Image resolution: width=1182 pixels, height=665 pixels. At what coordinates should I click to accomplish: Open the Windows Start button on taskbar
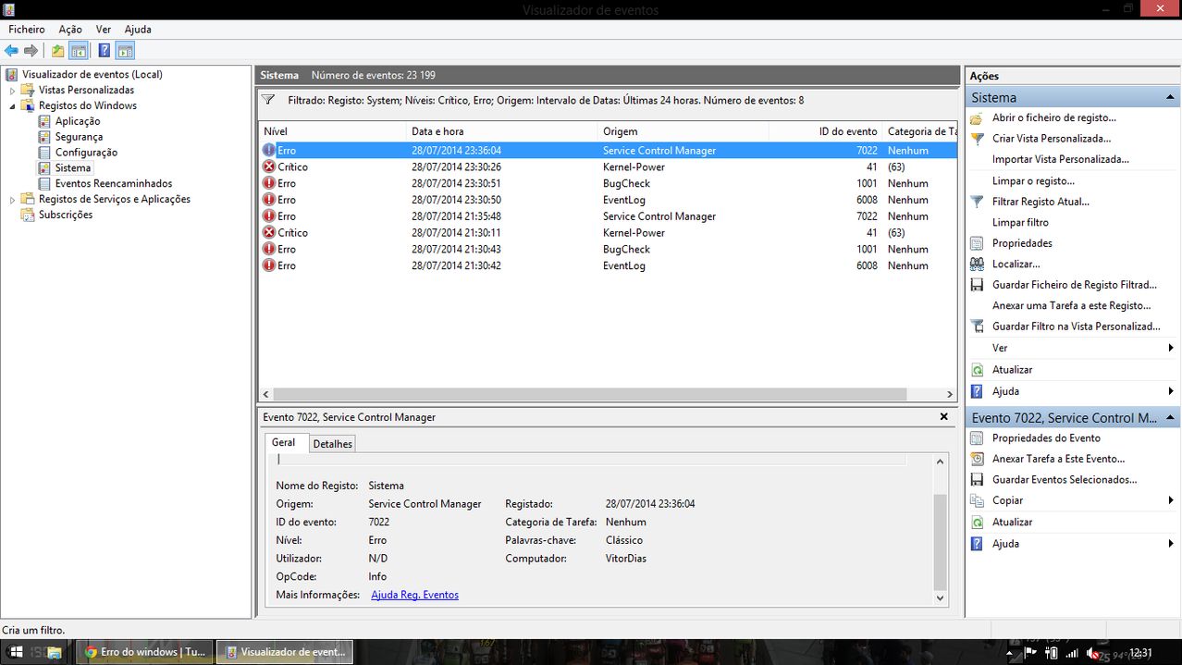[16, 652]
